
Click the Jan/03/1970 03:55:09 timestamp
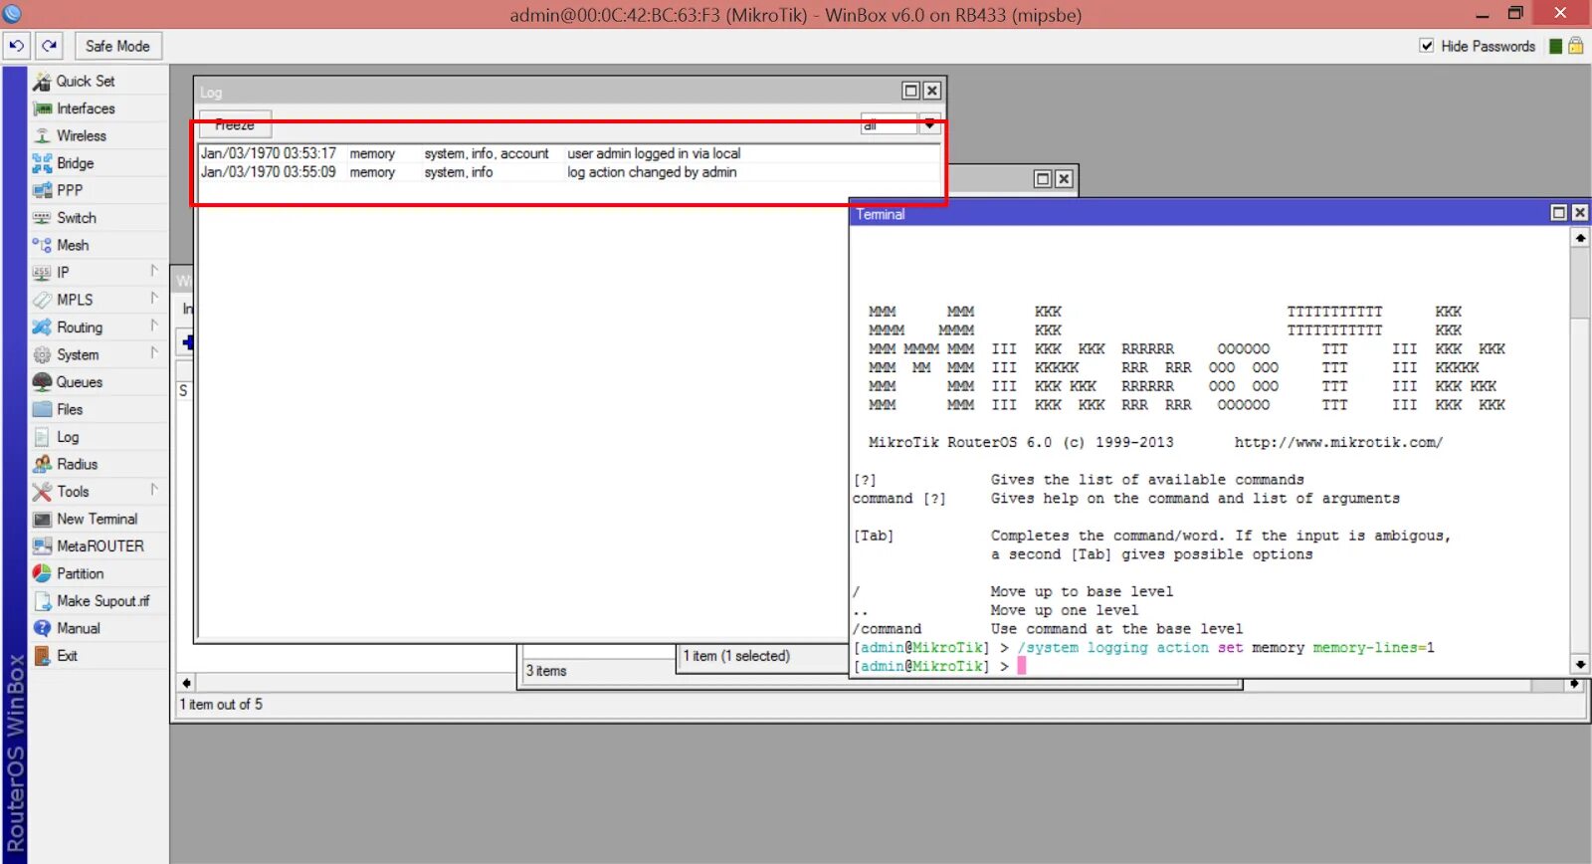click(x=269, y=172)
